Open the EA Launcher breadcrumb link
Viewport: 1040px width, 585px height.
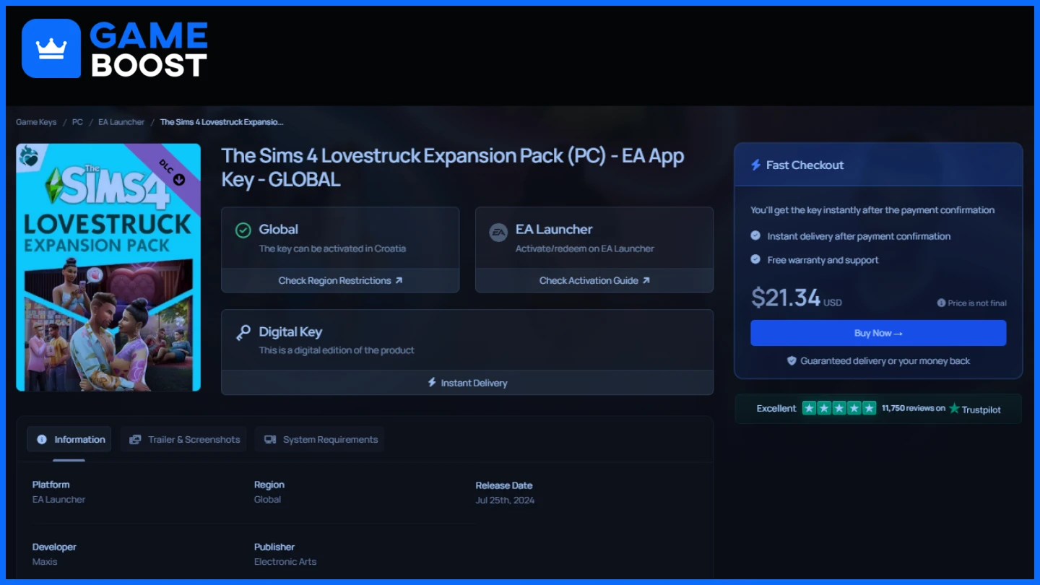click(x=121, y=122)
